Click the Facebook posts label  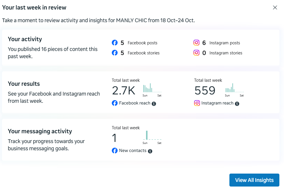(142, 43)
